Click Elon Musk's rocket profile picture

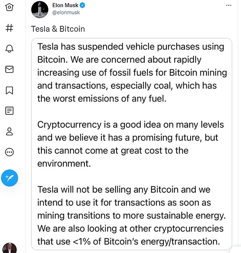[x=39, y=9]
